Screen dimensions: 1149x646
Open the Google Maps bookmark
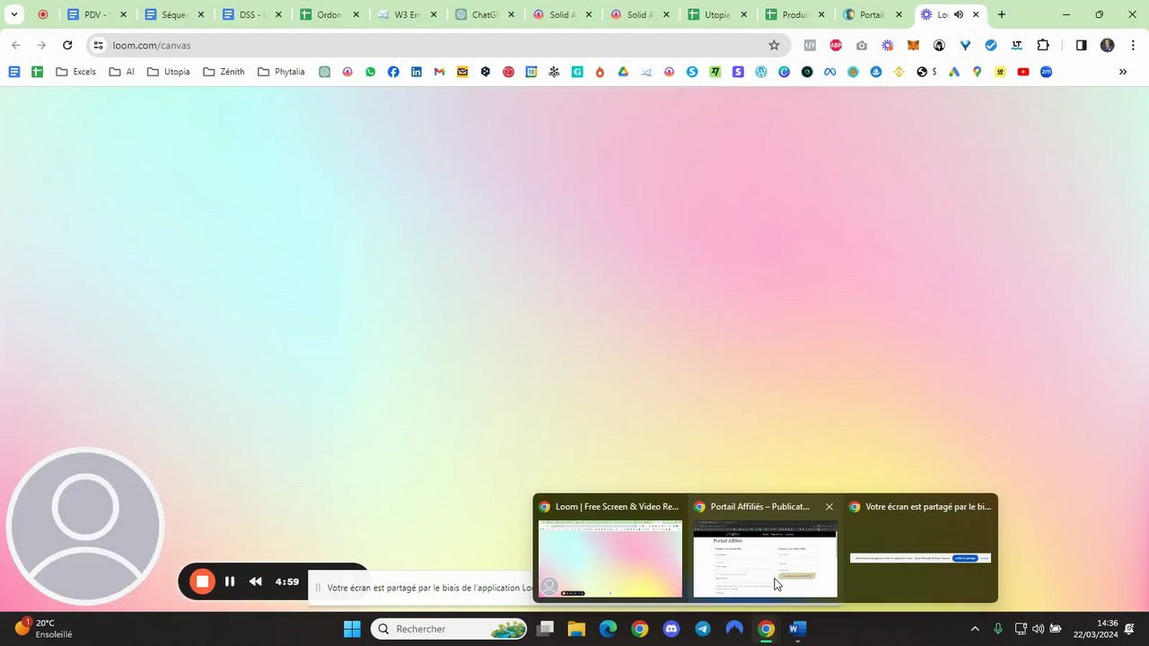(x=977, y=72)
